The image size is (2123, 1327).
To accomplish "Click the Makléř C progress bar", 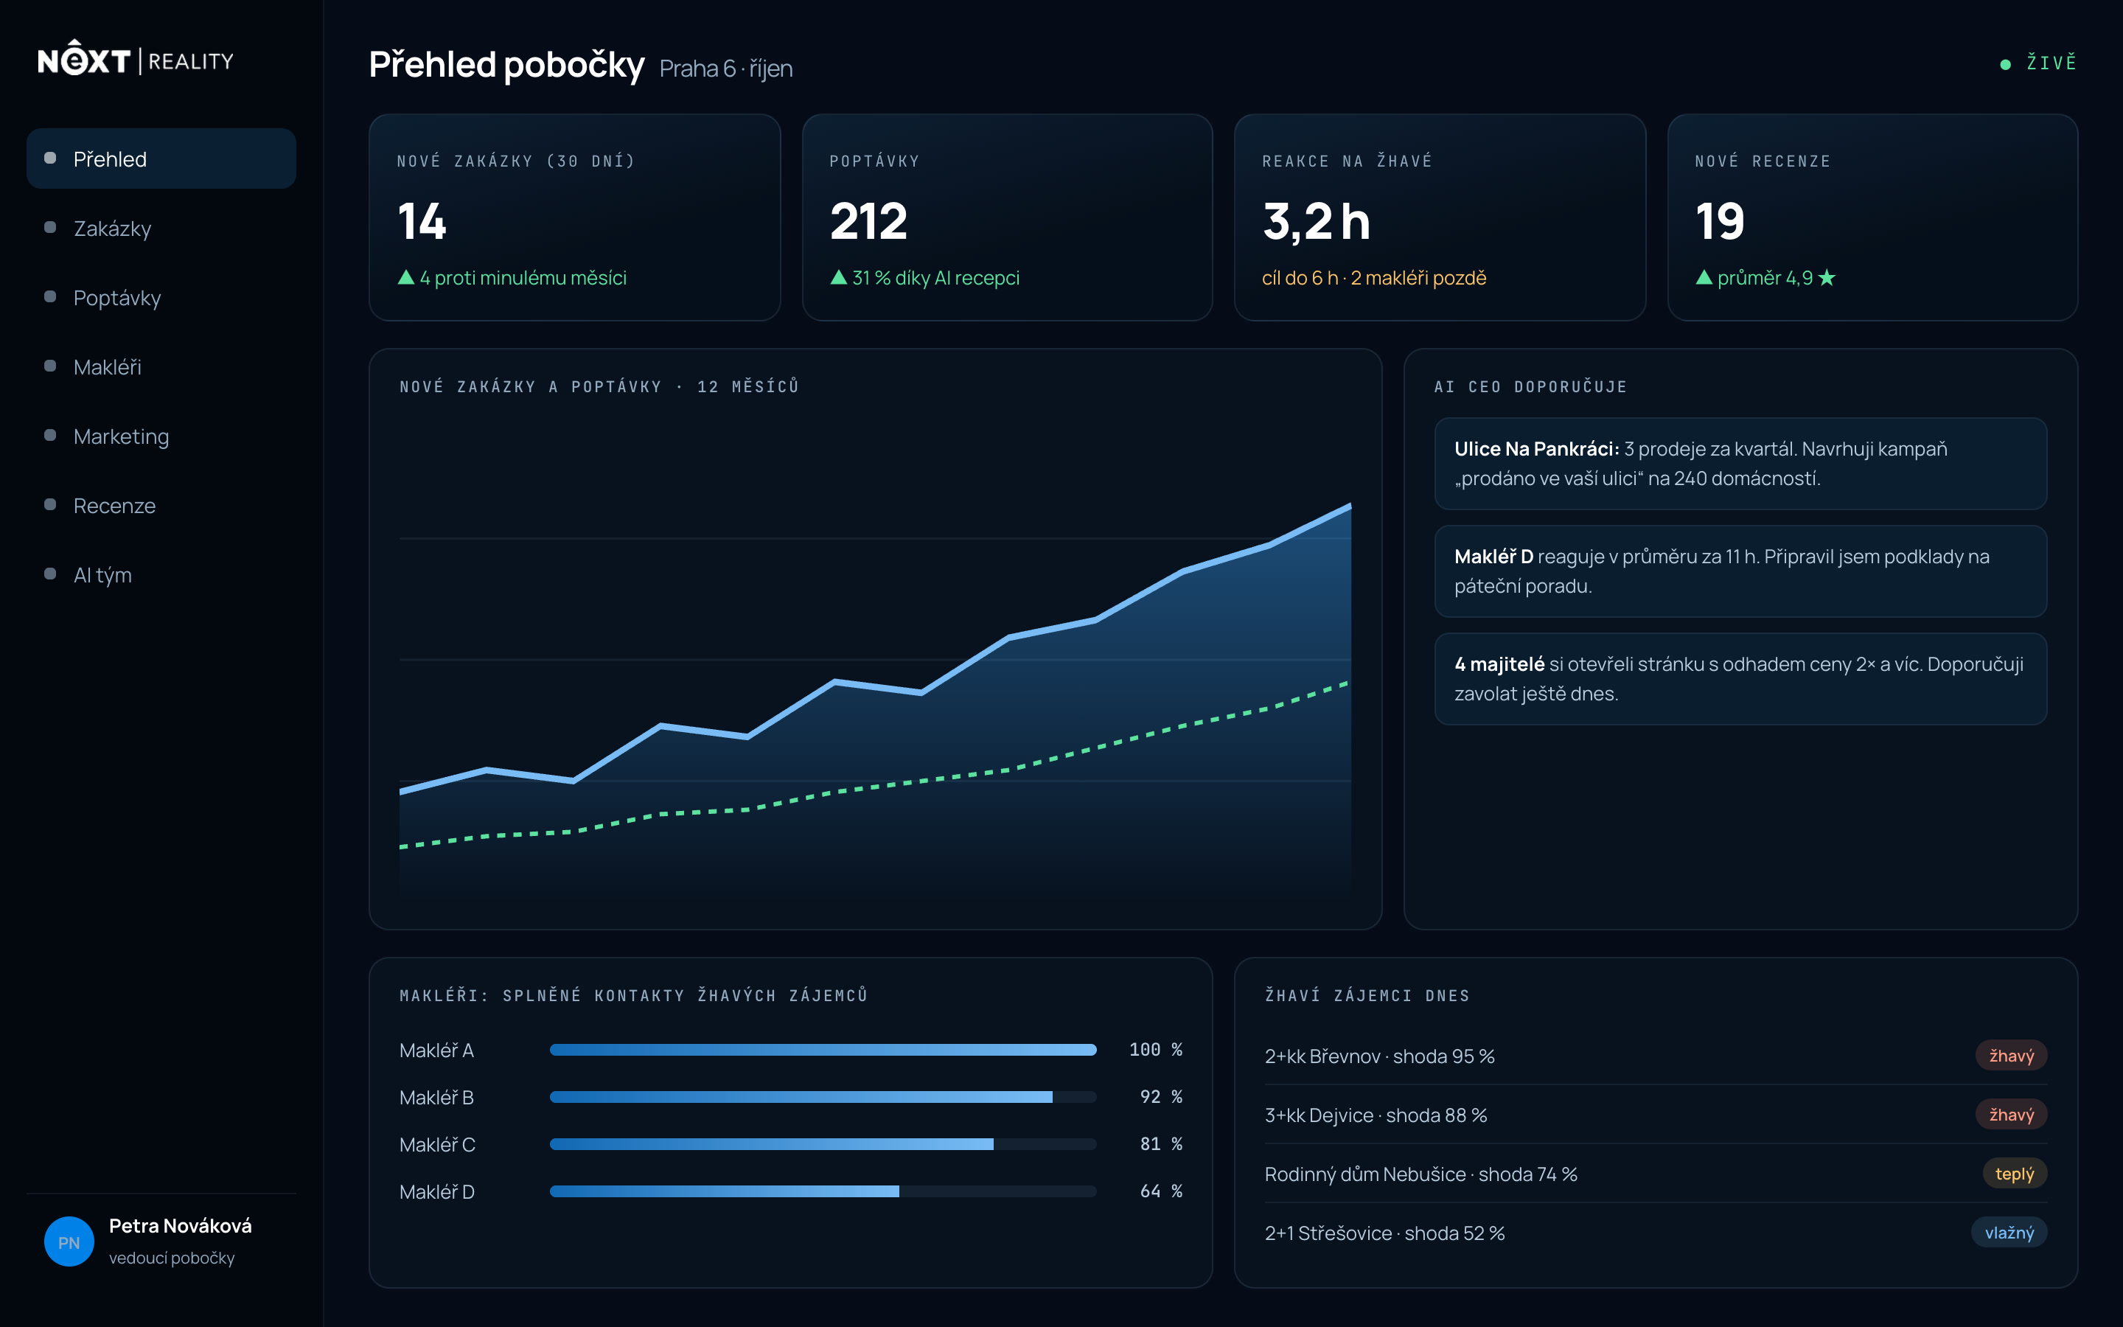I will (823, 1144).
